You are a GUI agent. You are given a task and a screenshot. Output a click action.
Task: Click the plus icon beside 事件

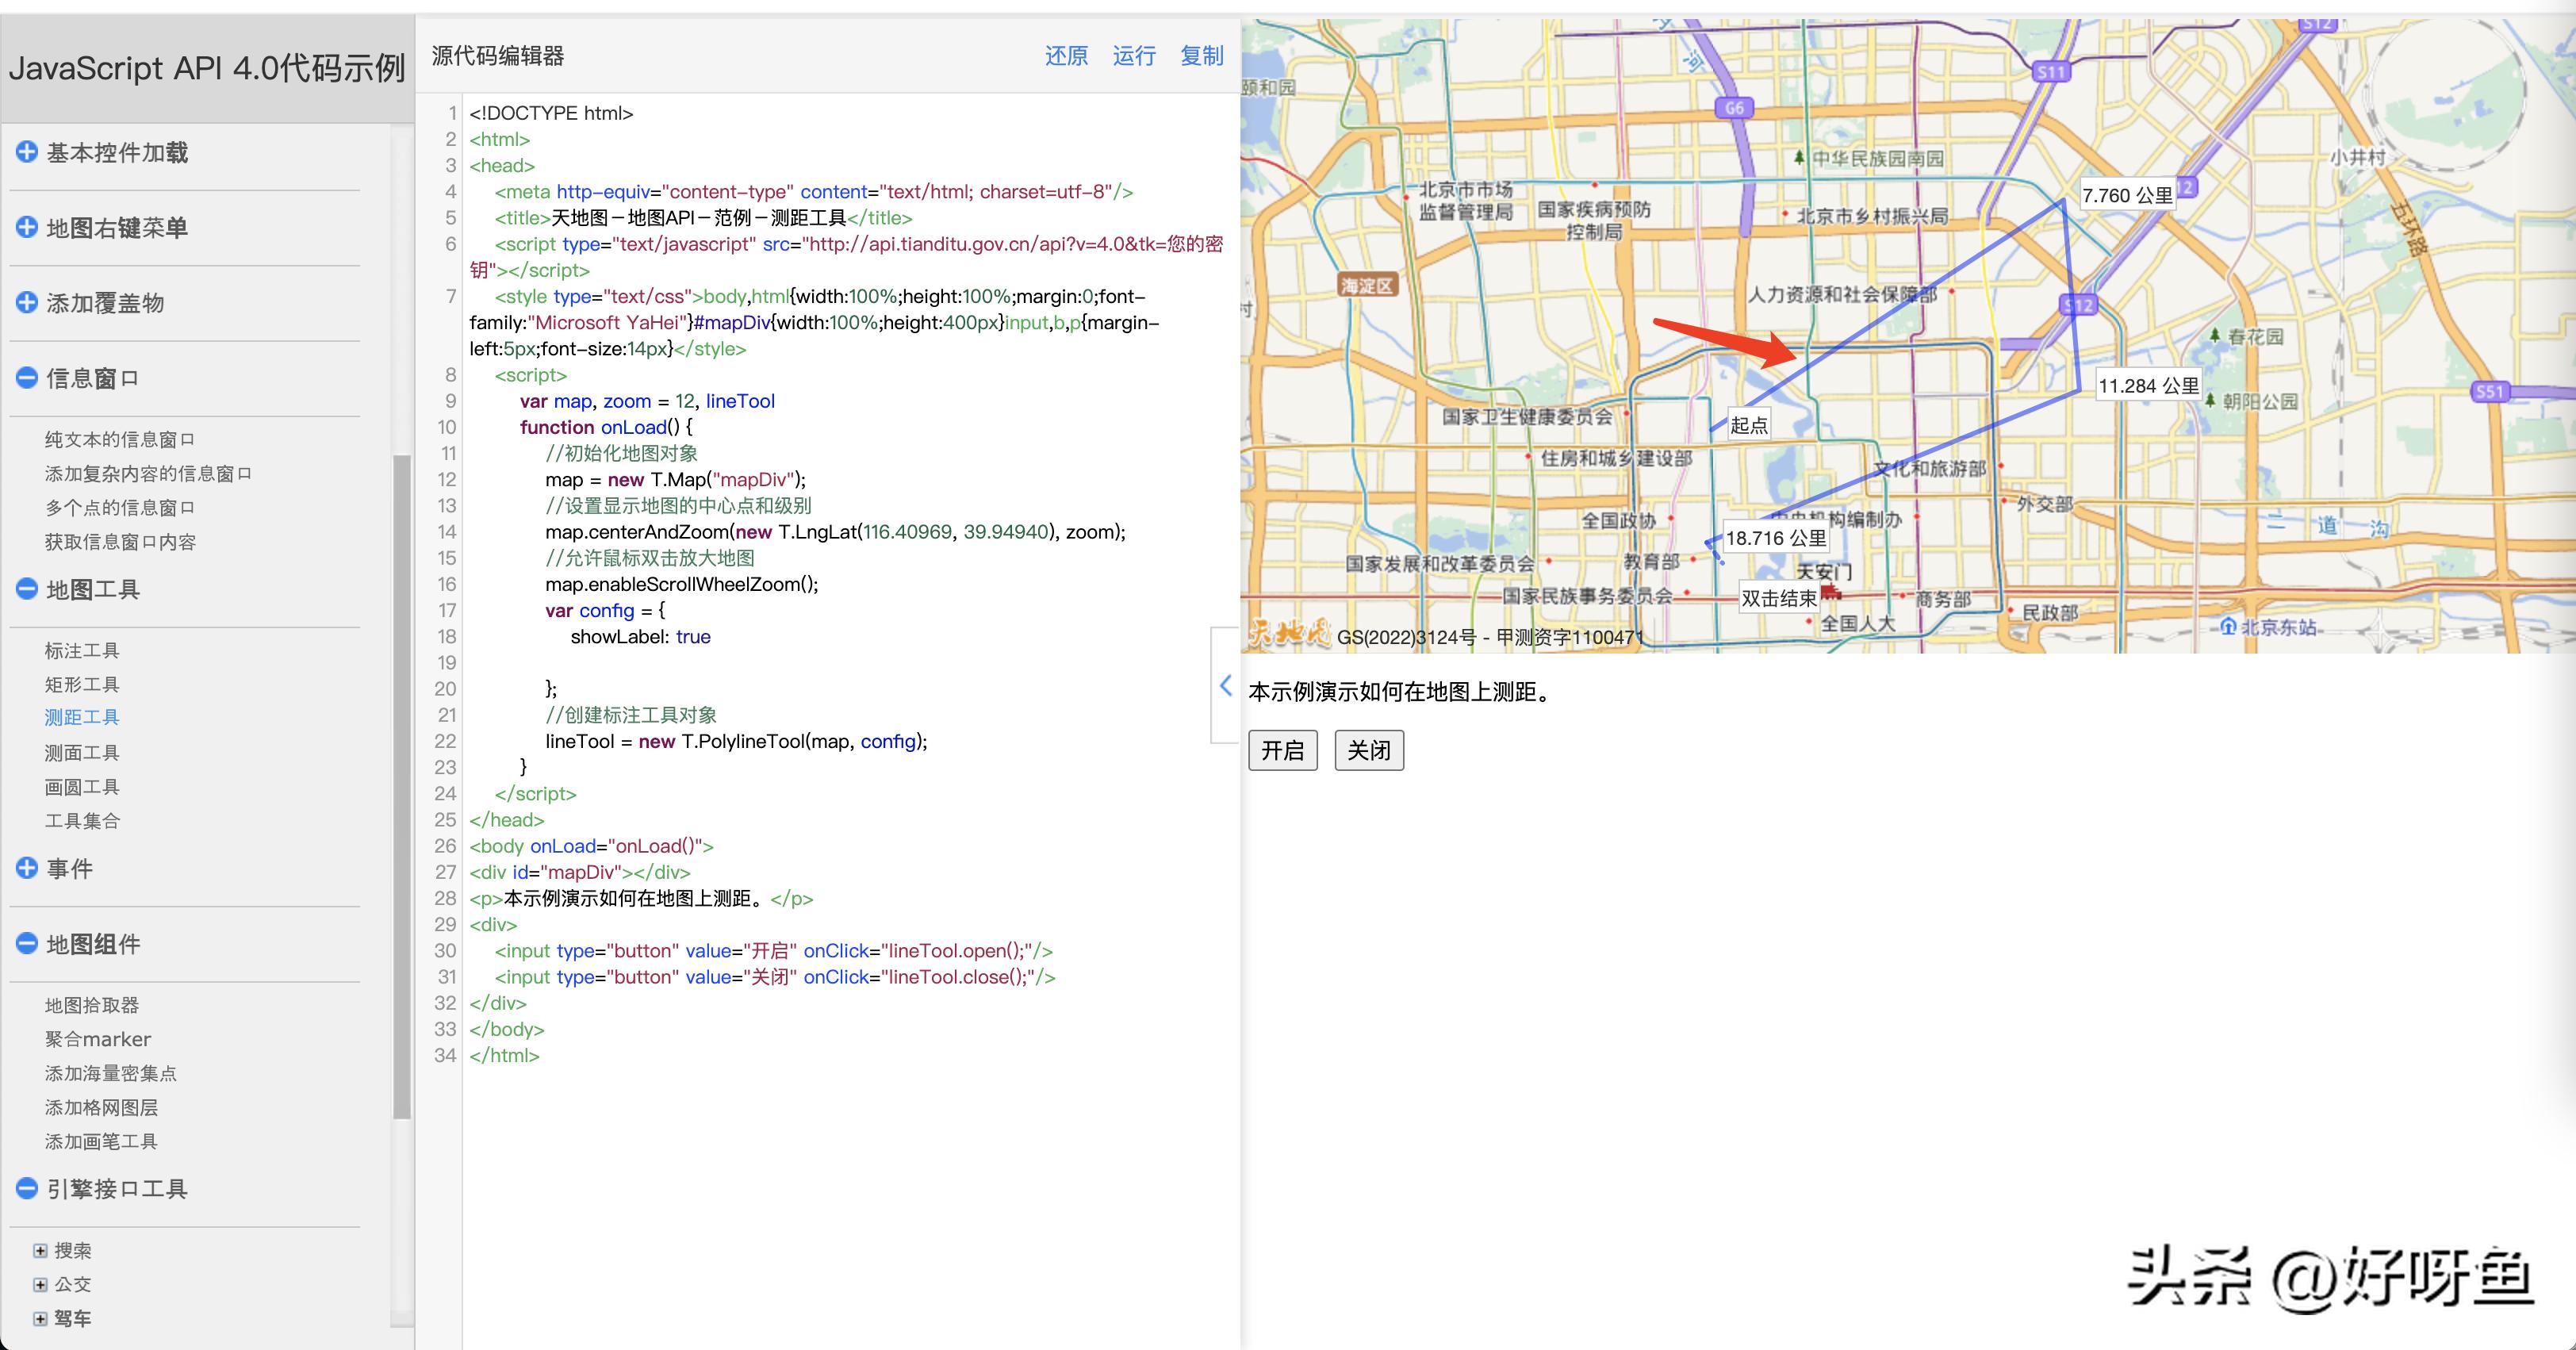coord(27,868)
